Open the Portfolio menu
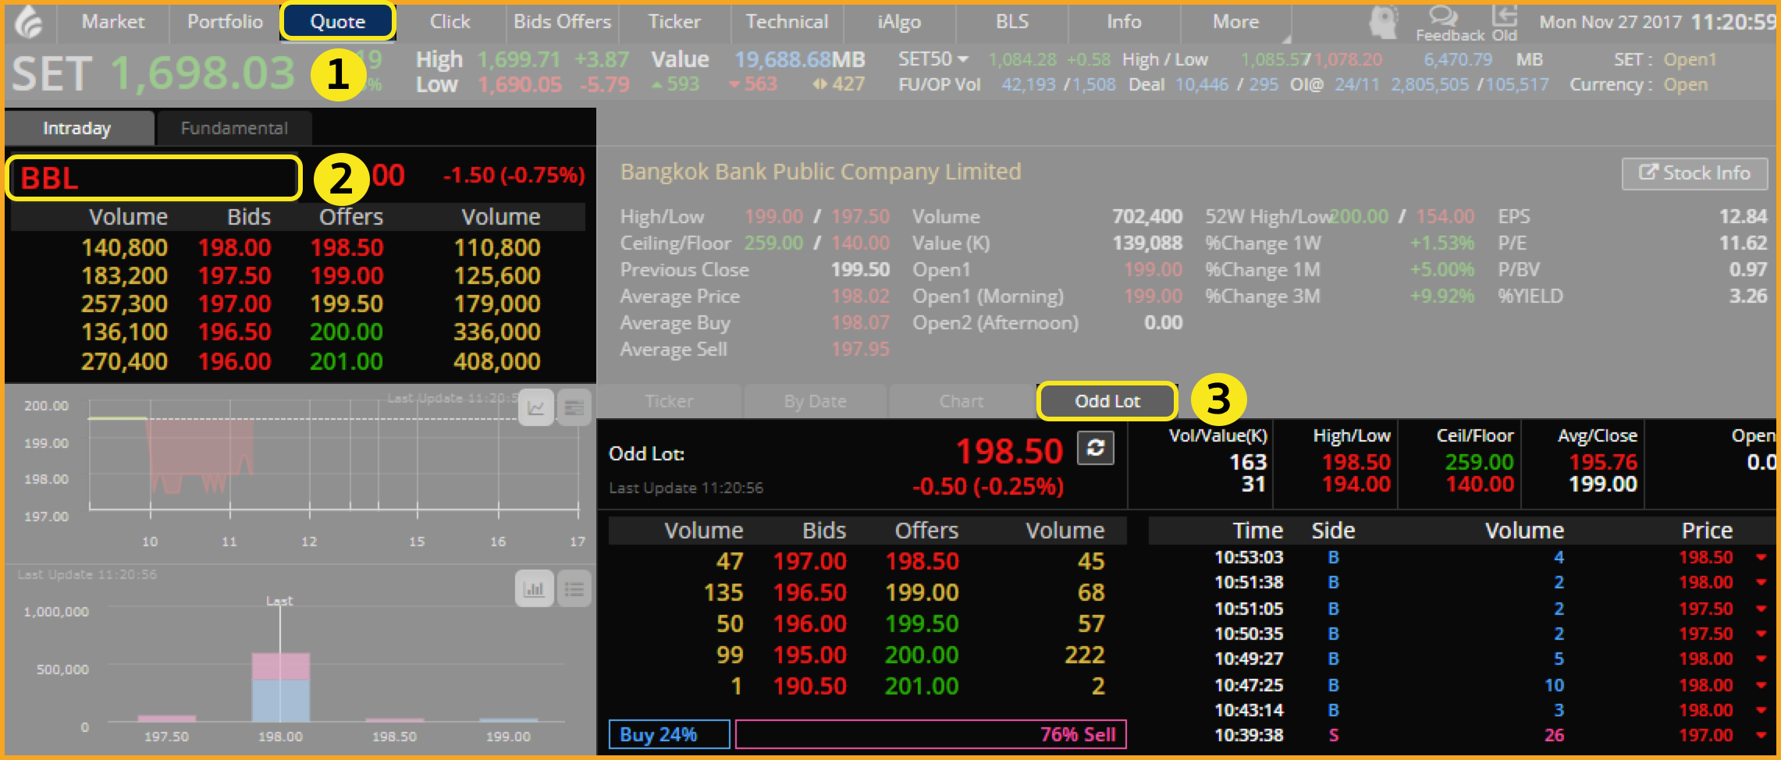This screenshot has height=760, width=1781. click(x=225, y=22)
